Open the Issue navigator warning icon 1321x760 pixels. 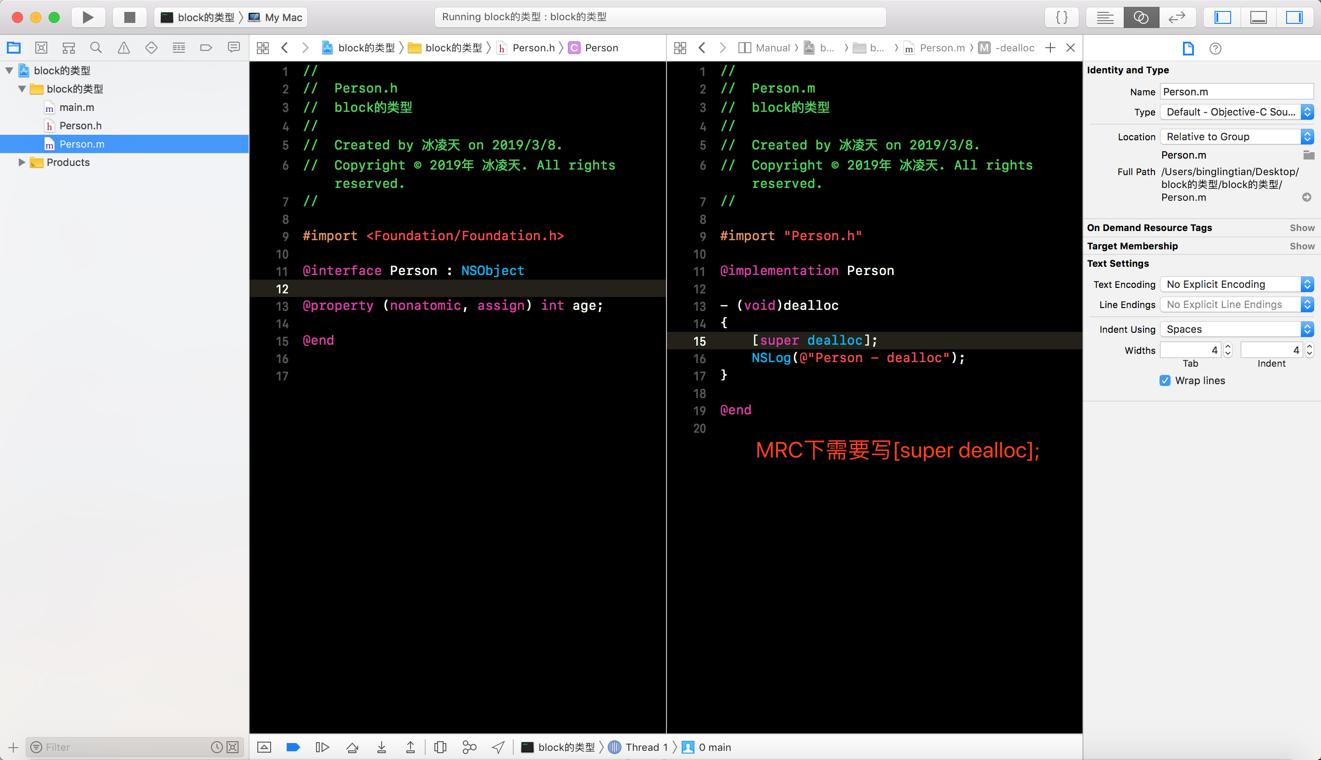click(124, 48)
